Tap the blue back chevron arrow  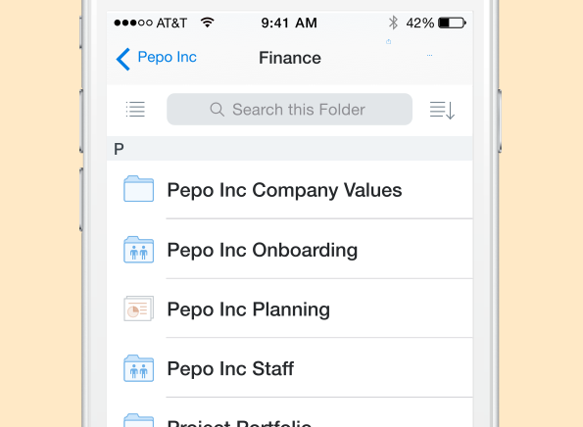tap(123, 59)
